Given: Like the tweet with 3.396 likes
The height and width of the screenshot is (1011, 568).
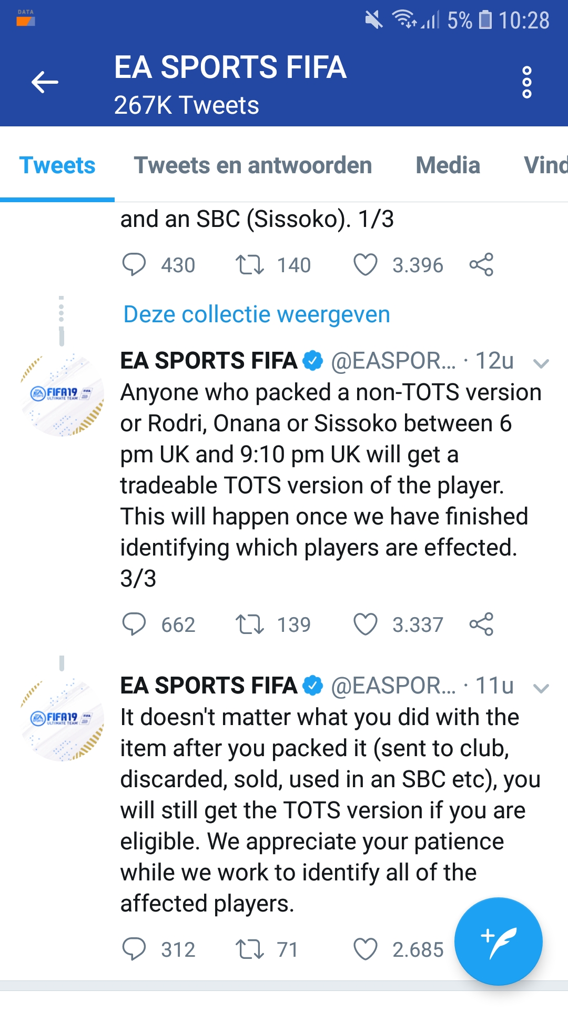Looking at the screenshot, I should coord(365,265).
